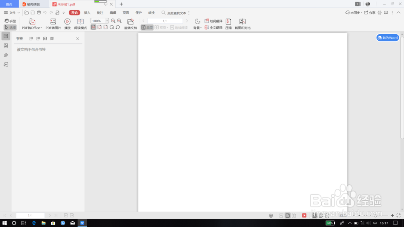Rotate the document with 旋转文档
Image resolution: width=404 pixels, height=227 pixels.
130,24
